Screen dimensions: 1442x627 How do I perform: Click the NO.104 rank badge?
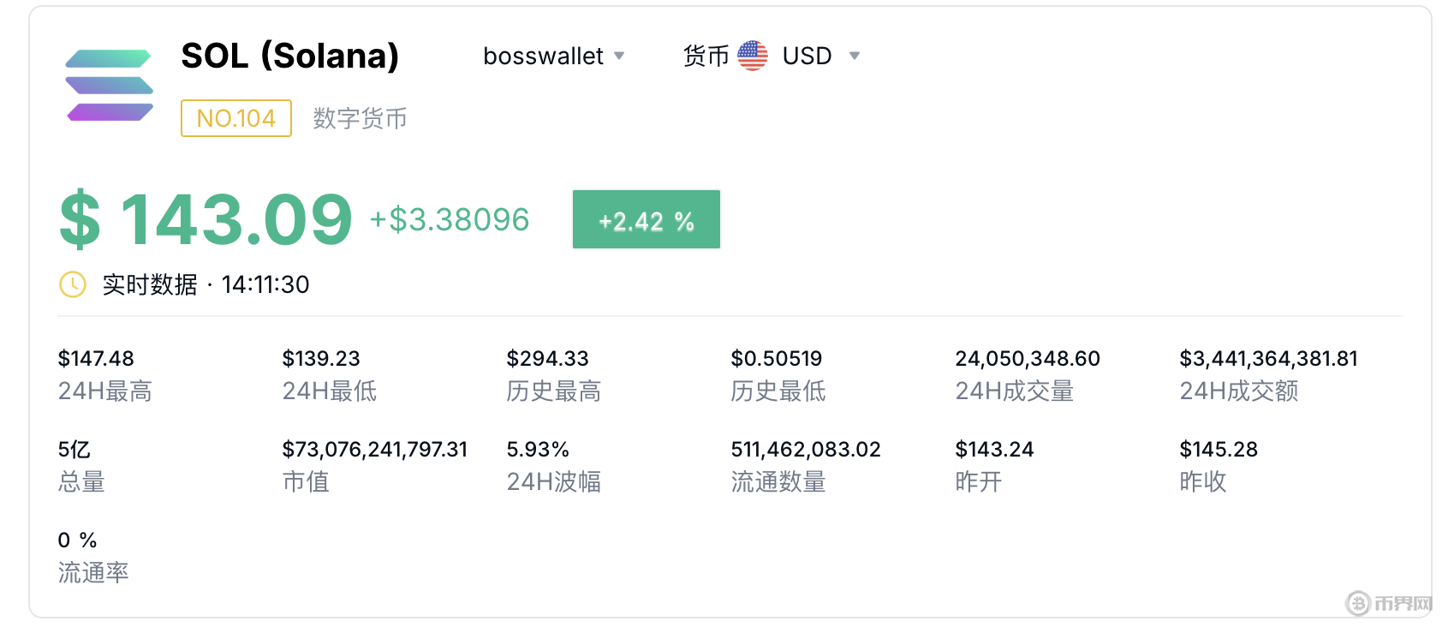[x=236, y=118]
